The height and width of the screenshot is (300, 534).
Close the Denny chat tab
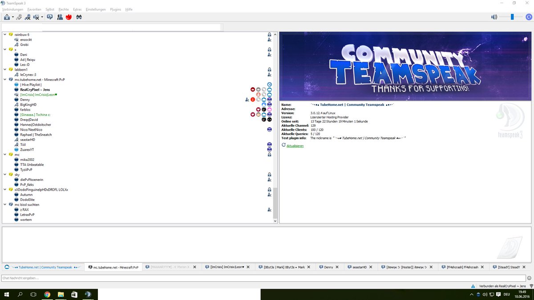click(337, 267)
